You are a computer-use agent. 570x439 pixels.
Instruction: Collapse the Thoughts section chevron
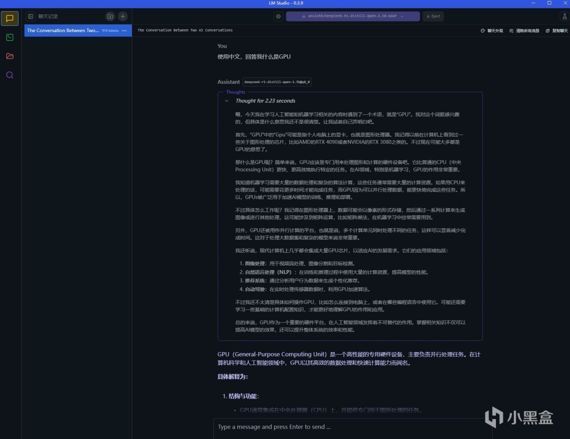point(227,101)
